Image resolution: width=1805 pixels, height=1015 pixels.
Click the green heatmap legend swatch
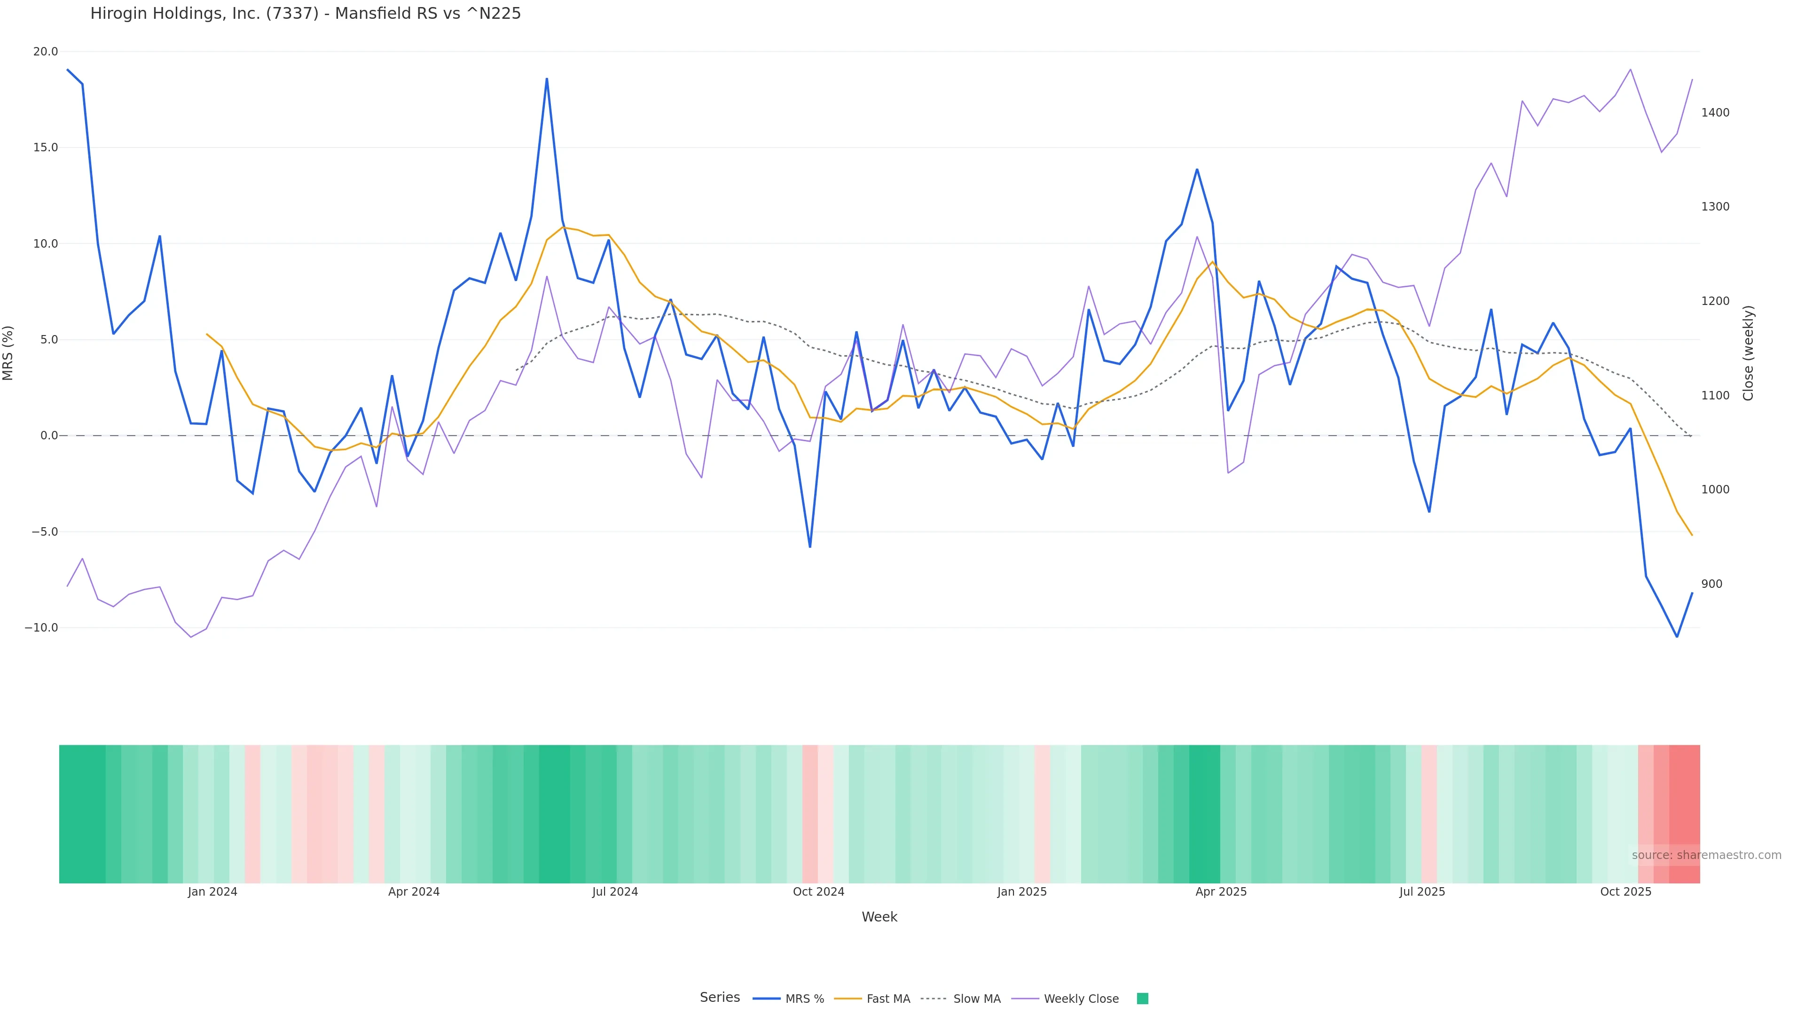[1142, 999]
